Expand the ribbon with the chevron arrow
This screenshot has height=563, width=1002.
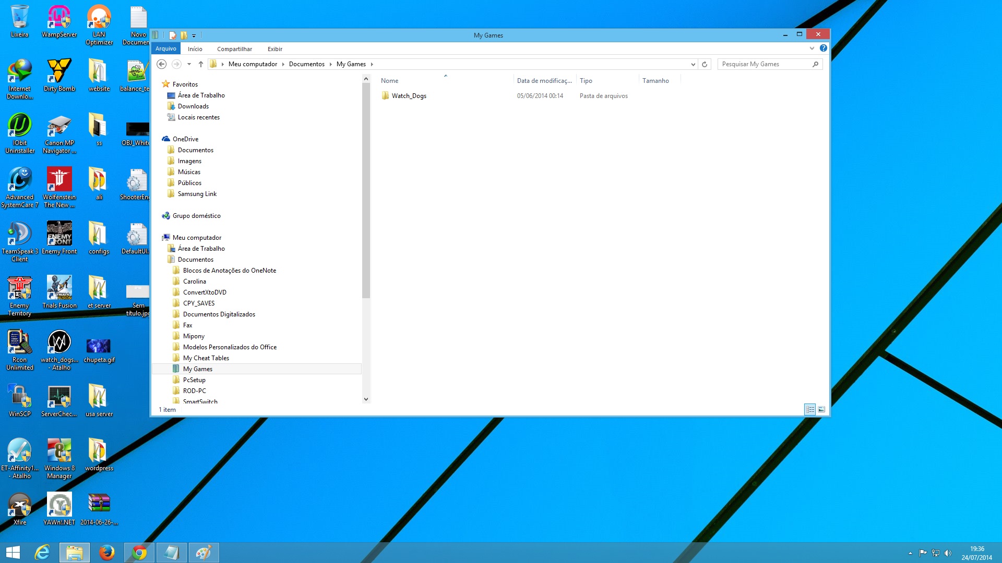coord(812,48)
